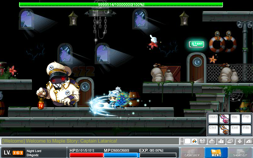Click the white glove cursor hand
The height and width of the screenshot is (158, 253).
coord(153,39)
